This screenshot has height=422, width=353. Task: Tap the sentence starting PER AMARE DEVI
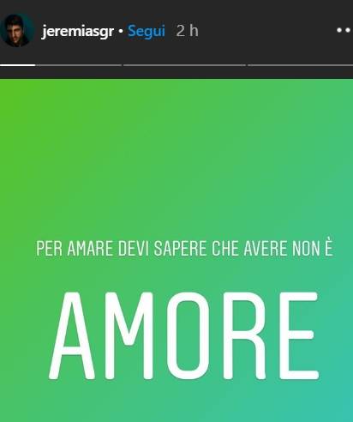[185, 248]
